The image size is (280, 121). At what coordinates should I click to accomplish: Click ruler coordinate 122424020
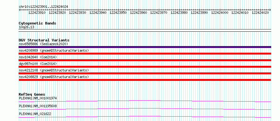tap(260, 13)
